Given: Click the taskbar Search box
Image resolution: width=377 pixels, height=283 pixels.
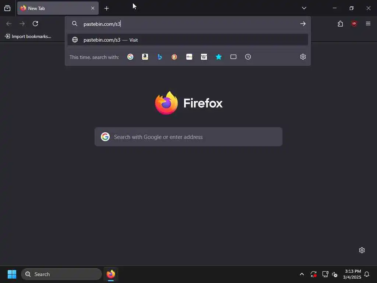Looking at the screenshot, I should coord(61,274).
